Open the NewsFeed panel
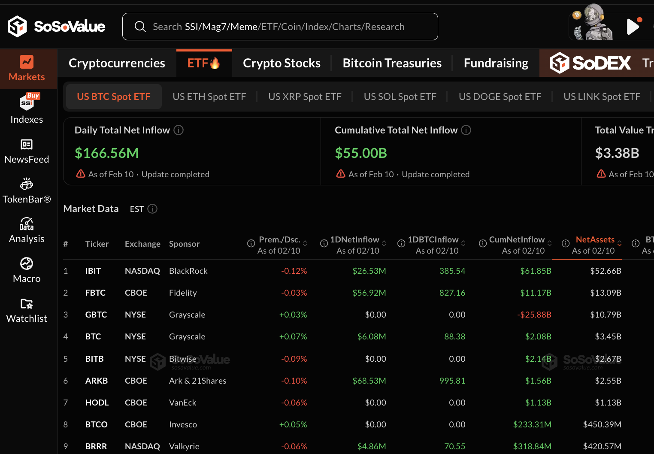This screenshot has height=454, width=654. 27,151
